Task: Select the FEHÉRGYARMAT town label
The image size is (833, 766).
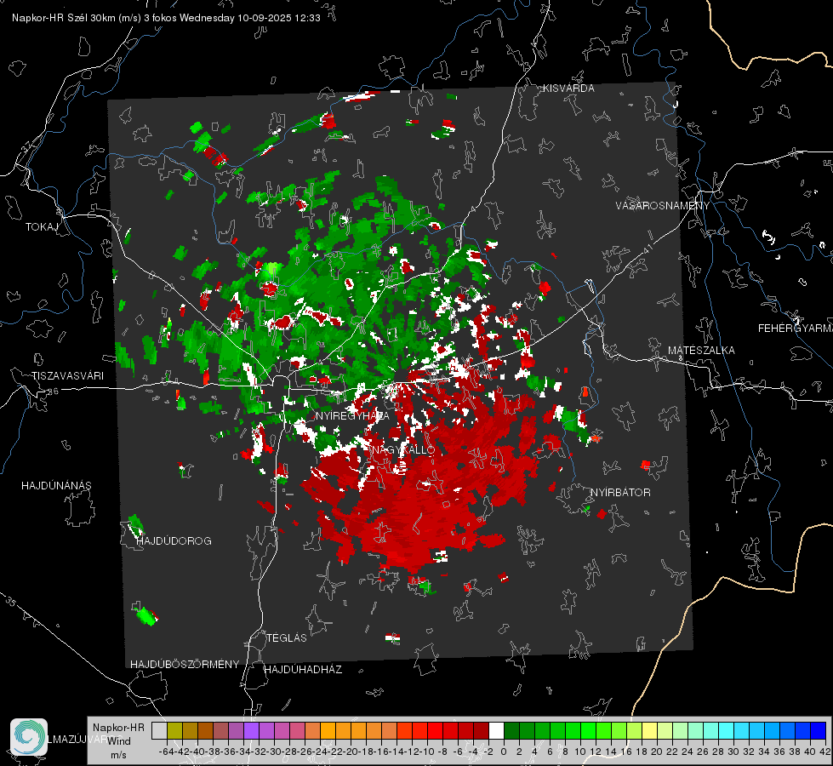Action: 795,329
